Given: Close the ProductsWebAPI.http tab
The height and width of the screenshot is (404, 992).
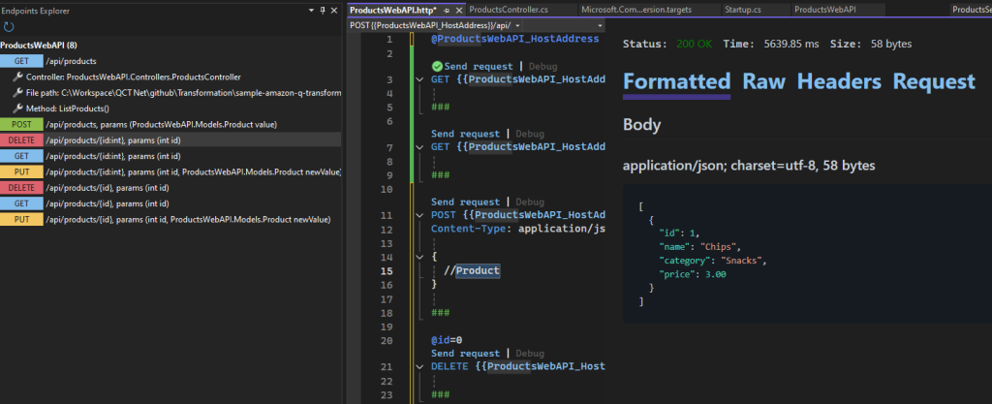Looking at the screenshot, I should (458, 10).
